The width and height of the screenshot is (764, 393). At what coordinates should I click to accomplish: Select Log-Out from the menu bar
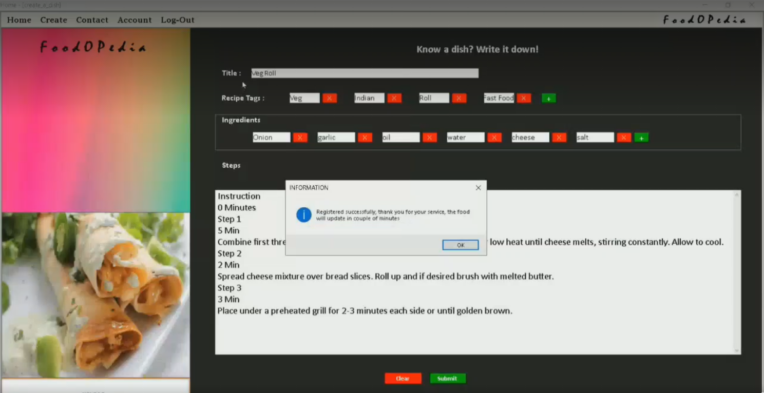click(178, 20)
